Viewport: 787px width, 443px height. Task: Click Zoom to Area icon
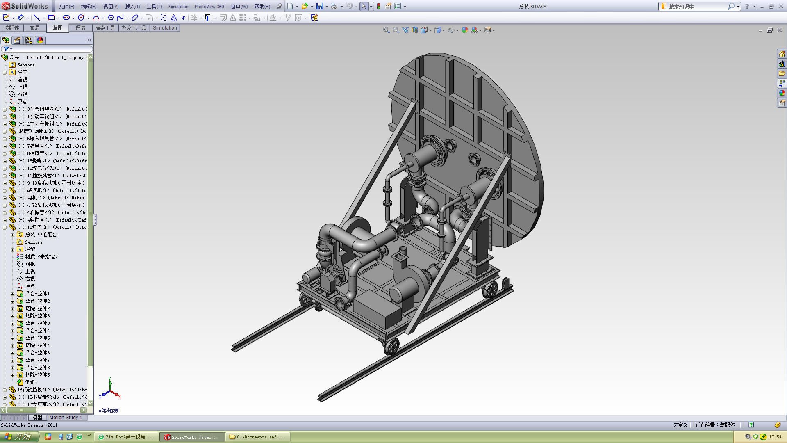tap(396, 30)
